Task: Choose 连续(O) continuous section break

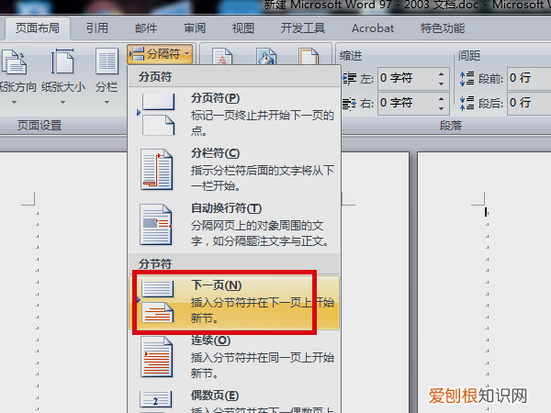Action: tap(234, 357)
